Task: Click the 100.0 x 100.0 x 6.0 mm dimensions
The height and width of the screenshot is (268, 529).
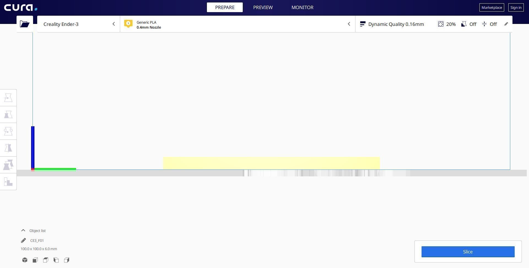Action: pos(39,249)
